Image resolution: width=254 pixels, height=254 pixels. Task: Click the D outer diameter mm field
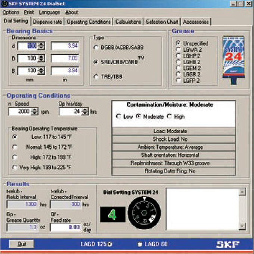pos(27,58)
